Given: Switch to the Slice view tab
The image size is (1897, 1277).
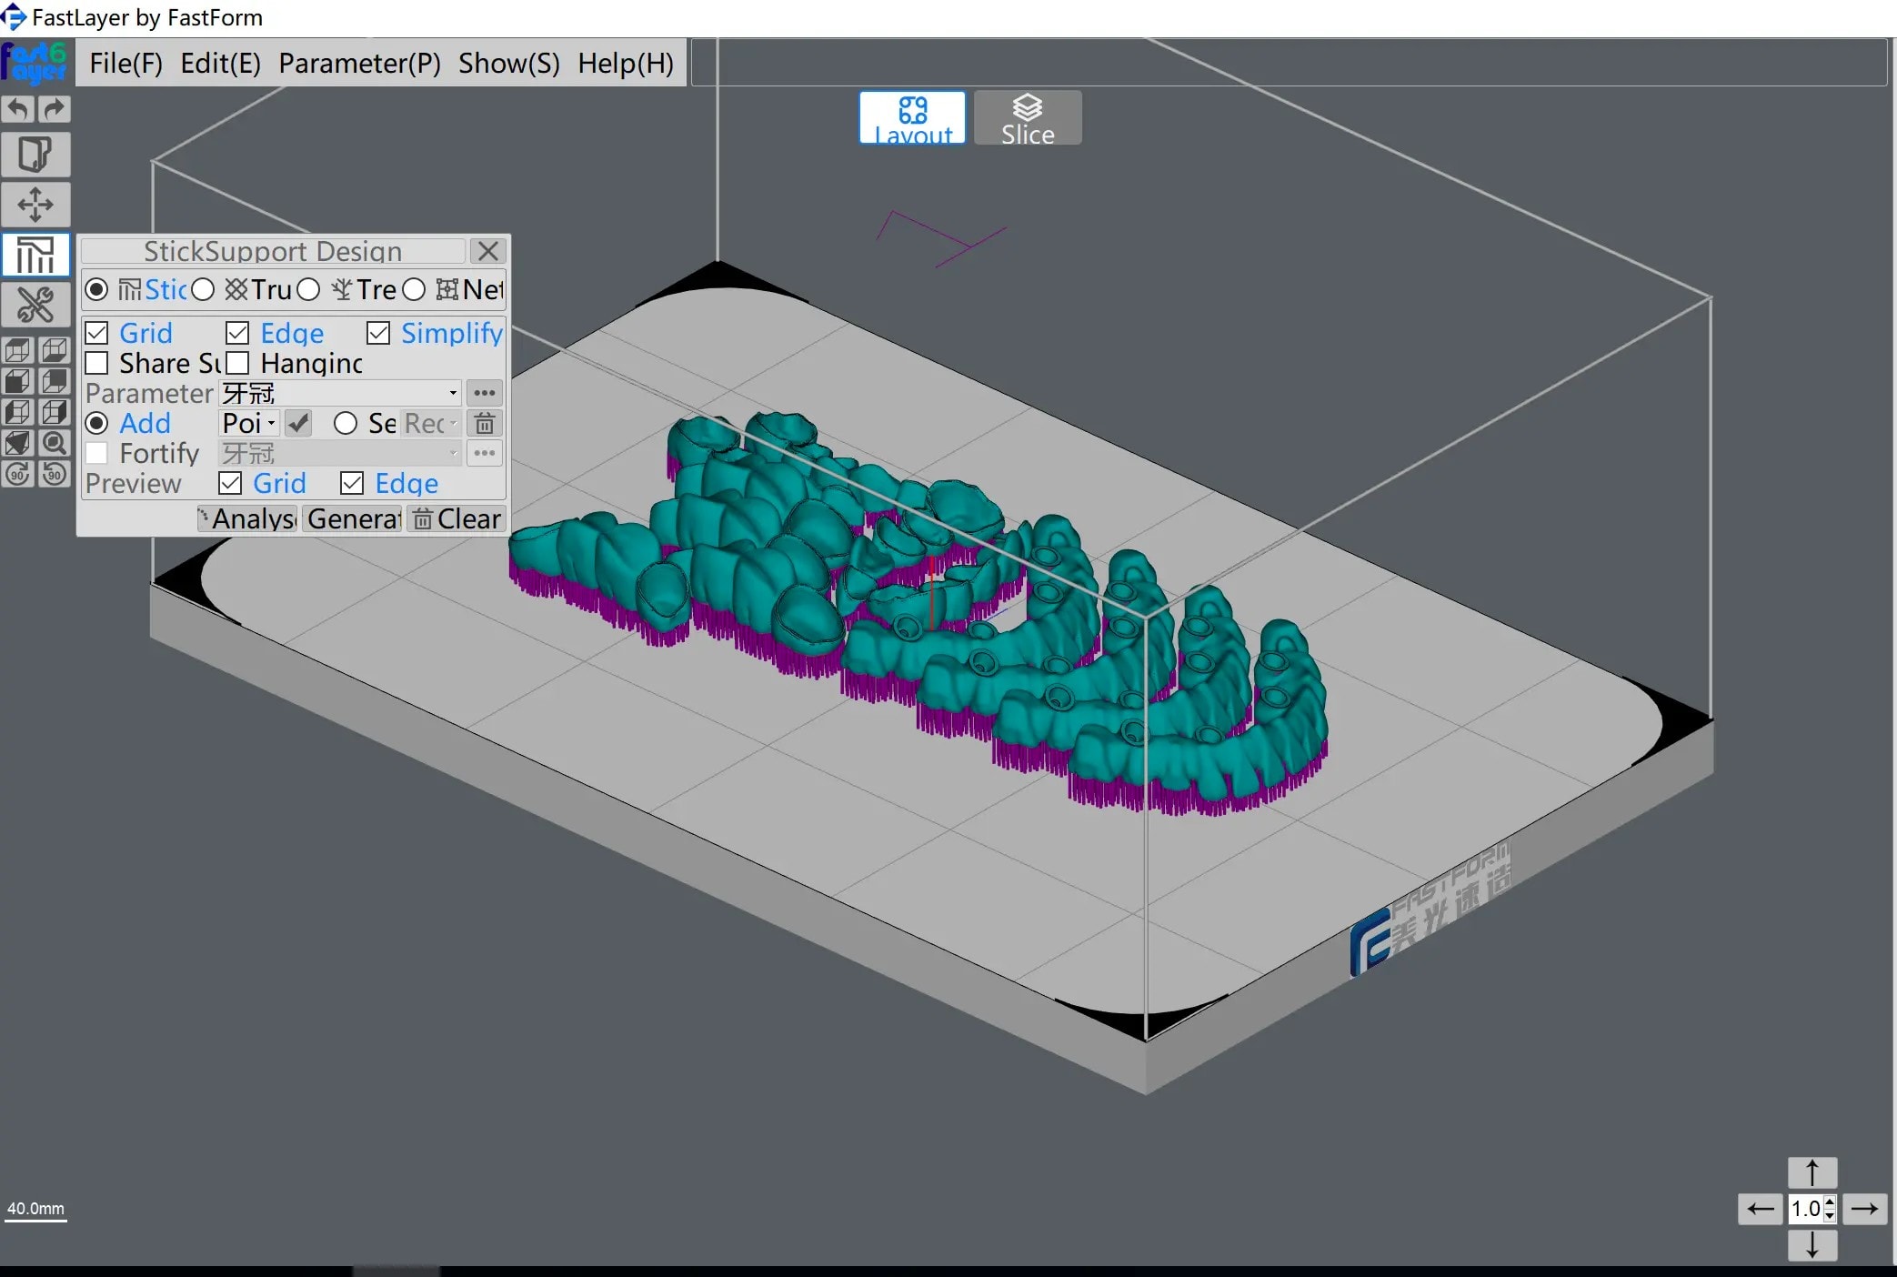Looking at the screenshot, I should [1026, 118].
